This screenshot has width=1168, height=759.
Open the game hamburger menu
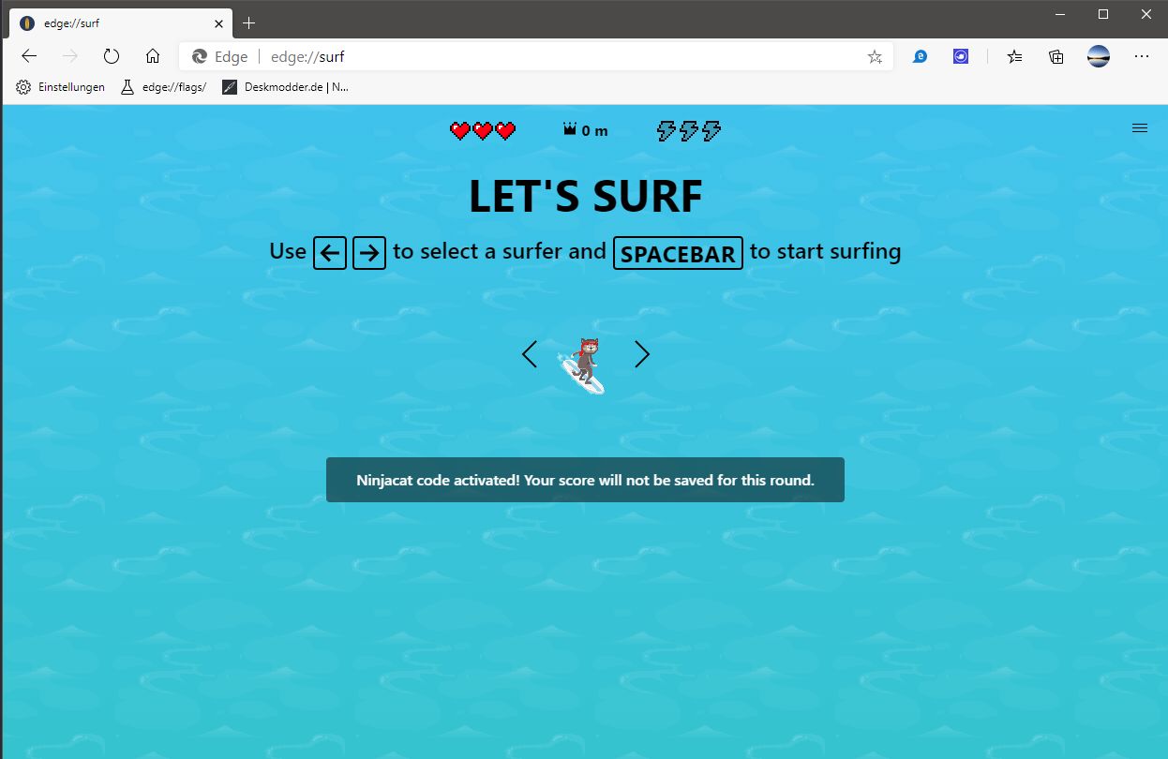point(1140,128)
